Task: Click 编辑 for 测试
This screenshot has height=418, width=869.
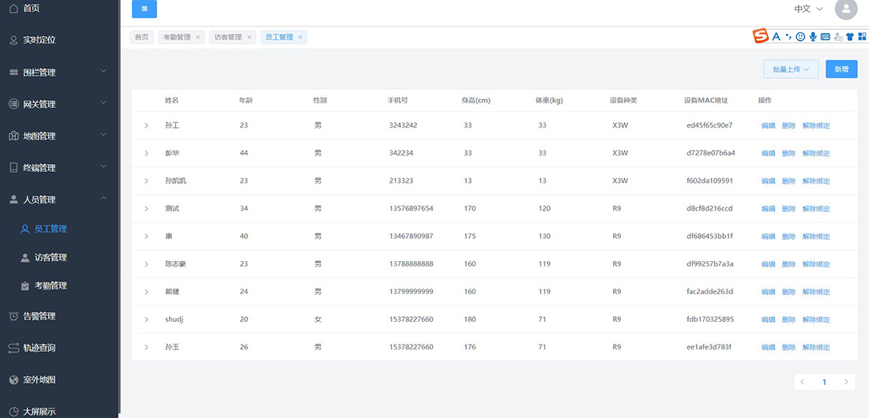Action: tap(768, 209)
